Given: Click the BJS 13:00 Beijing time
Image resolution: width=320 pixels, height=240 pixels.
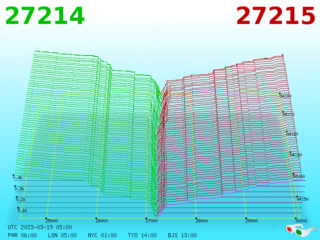Looking at the screenshot, I should pyautogui.click(x=182, y=235).
